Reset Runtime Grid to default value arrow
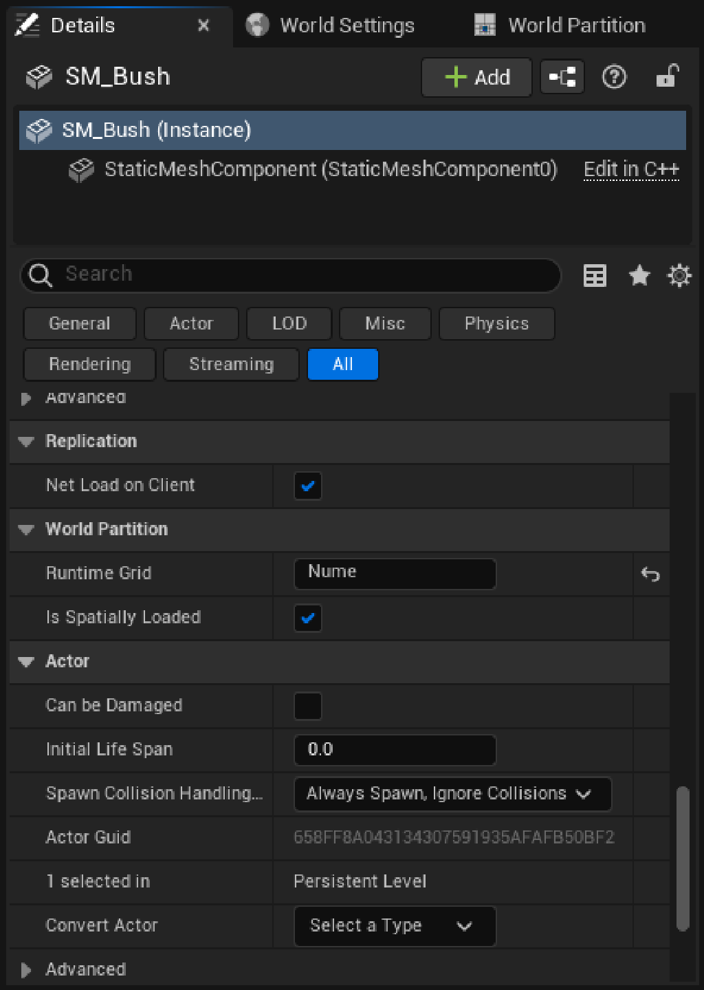Screen dimensions: 704x990 pyautogui.click(x=650, y=574)
